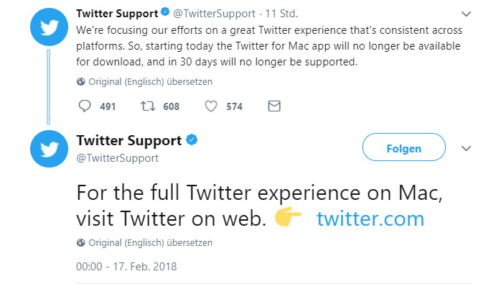The image size is (496, 284).
Task: Open the twitter.com link
Action: [370, 219]
